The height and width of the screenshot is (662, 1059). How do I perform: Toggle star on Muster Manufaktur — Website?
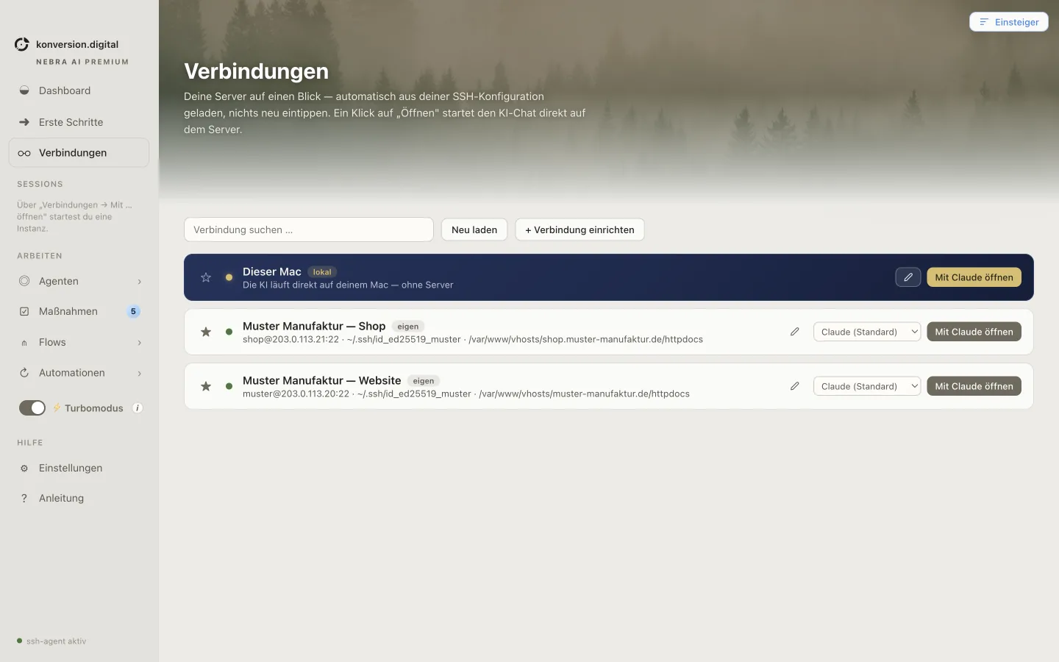[x=206, y=386]
